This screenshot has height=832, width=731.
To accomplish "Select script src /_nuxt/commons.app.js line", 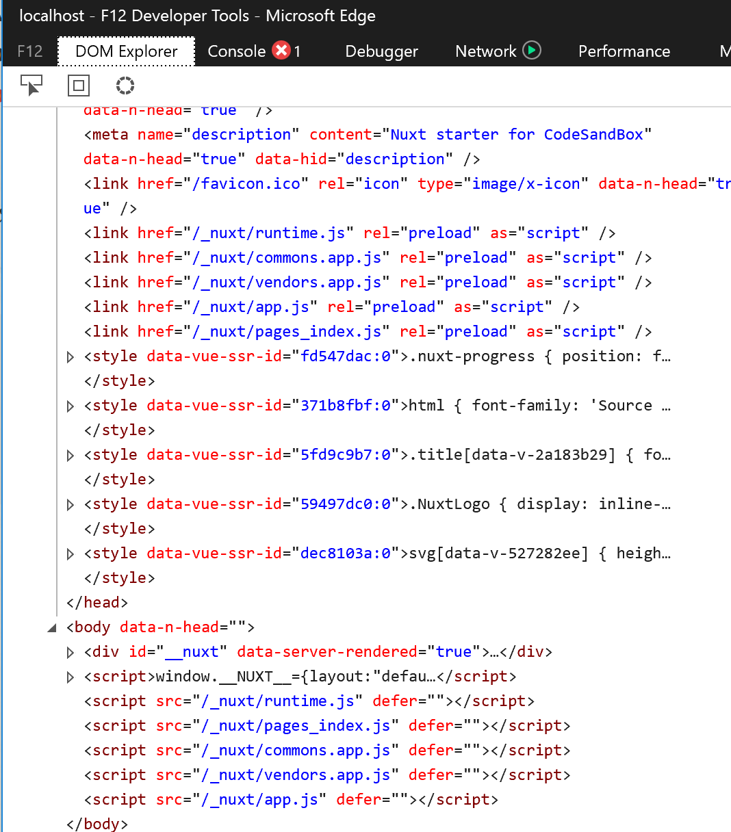I will pos(327,750).
